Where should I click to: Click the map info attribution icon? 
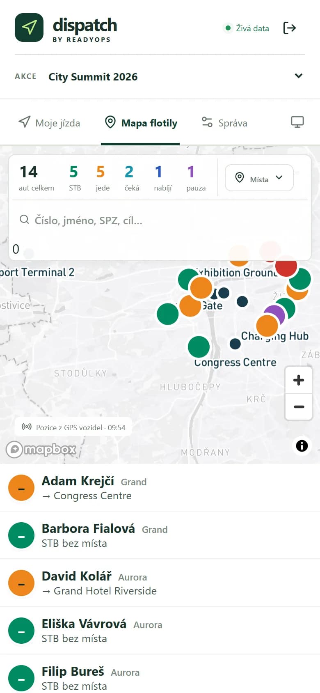[x=302, y=445]
